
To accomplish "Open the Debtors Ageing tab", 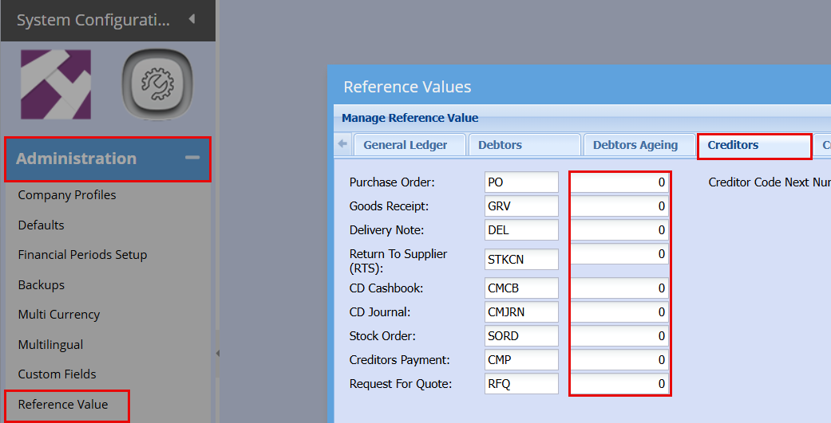I will (635, 145).
